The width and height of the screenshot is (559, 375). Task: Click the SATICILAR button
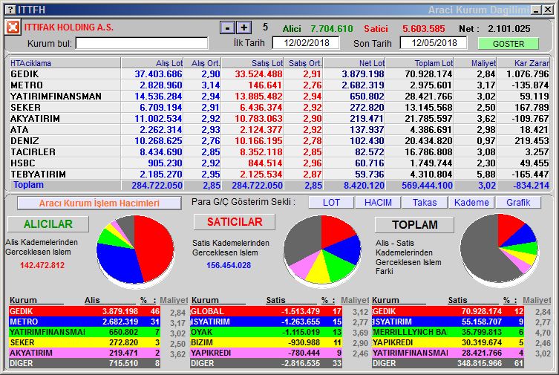[x=235, y=222]
